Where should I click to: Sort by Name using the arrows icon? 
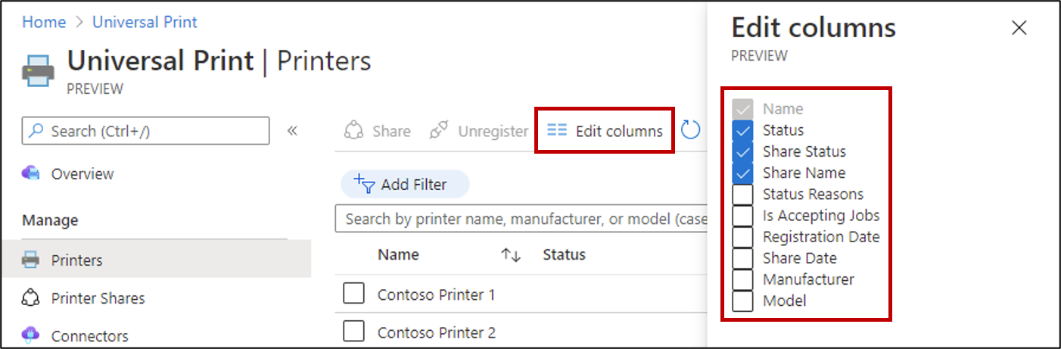511,255
